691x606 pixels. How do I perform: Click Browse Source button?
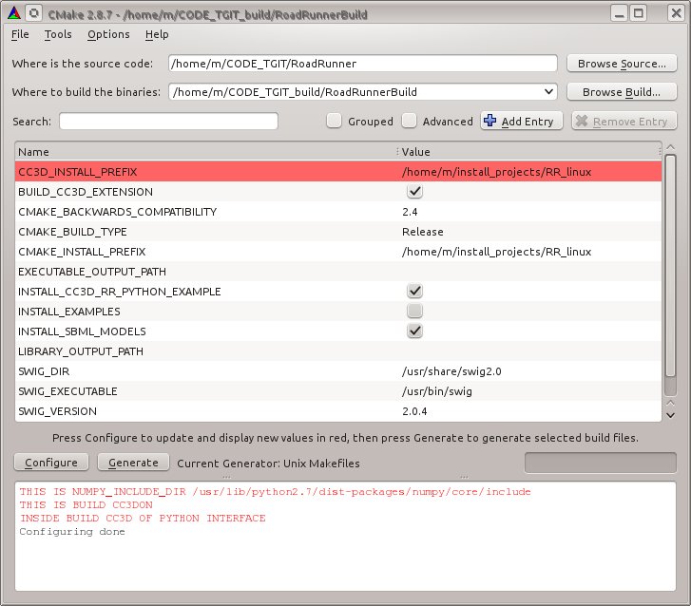point(622,64)
